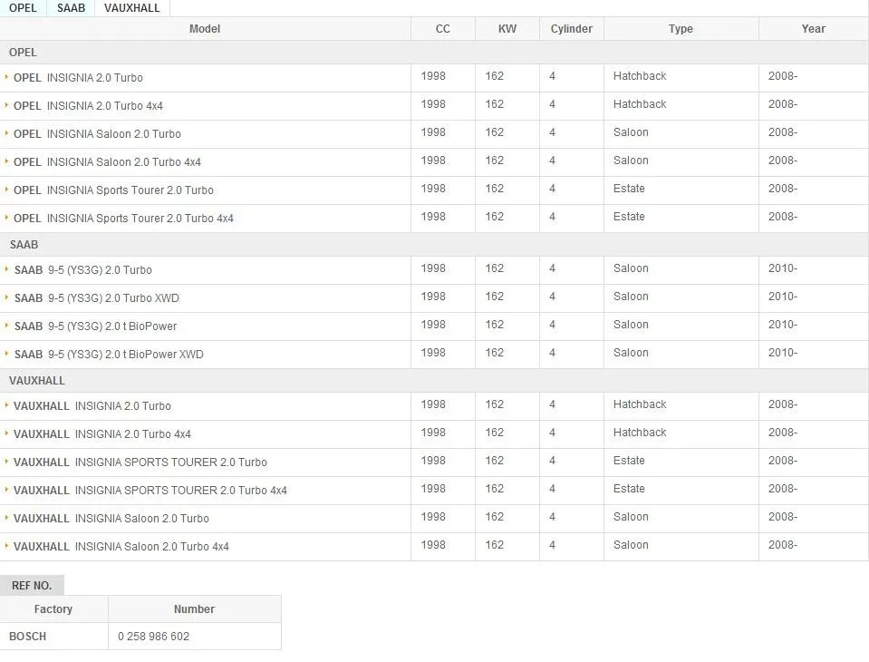This screenshot has width=869, height=662.
Task: Click the Year column header
Action: click(813, 29)
